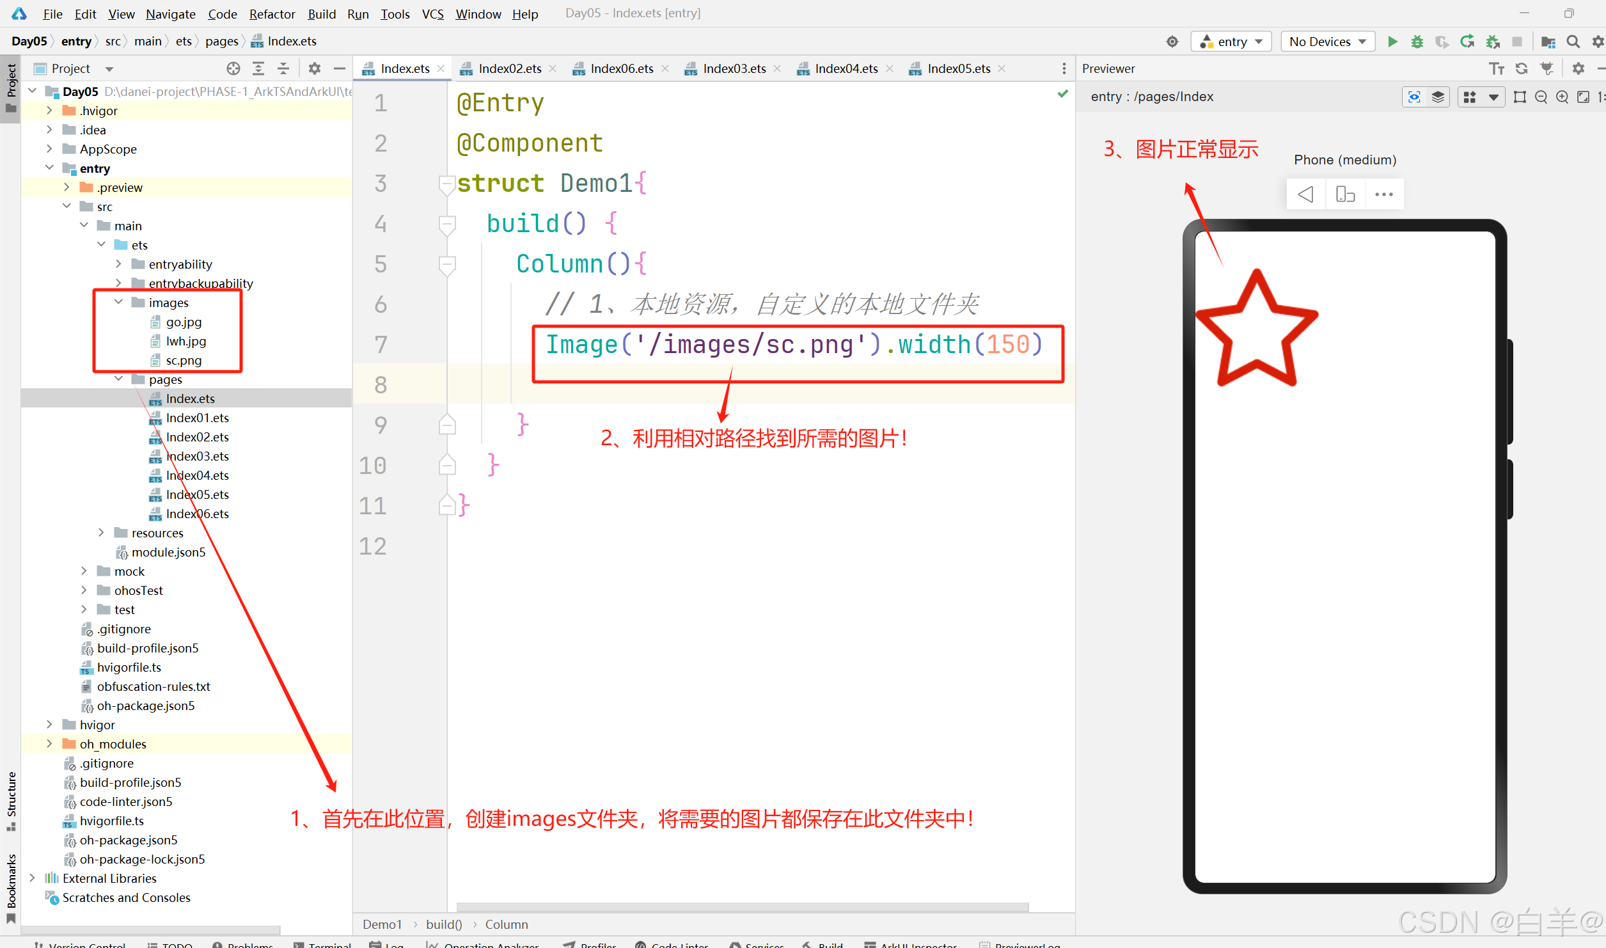1606x948 pixels.
Task: Click the target icon left of entry configuration
Action: [1172, 42]
